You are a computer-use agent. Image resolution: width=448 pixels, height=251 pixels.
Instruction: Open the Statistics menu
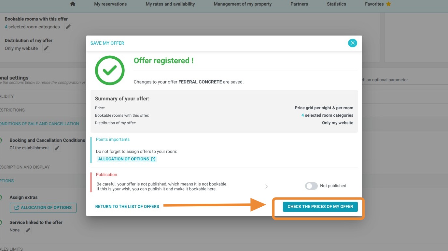tap(336, 4)
